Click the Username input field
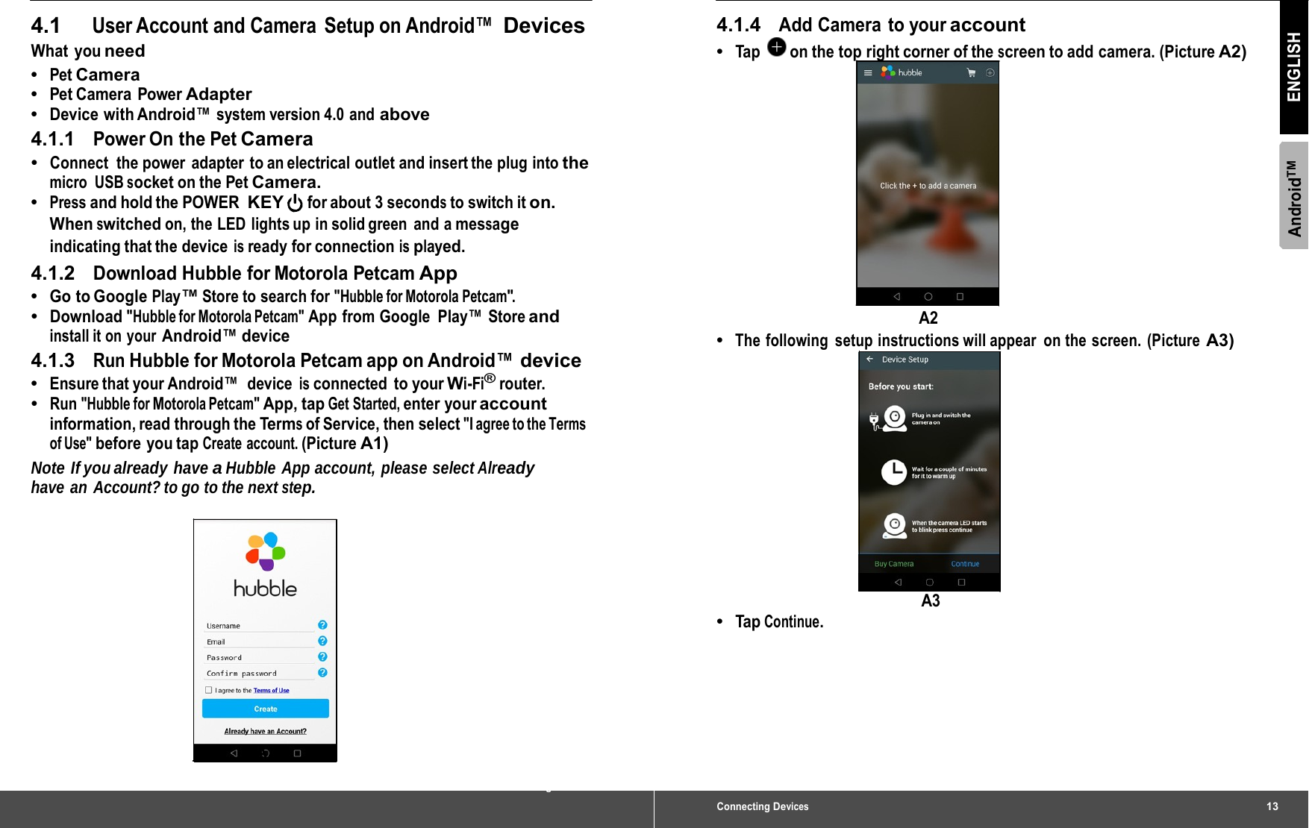This screenshot has width=1309, height=828. click(260, 625)
